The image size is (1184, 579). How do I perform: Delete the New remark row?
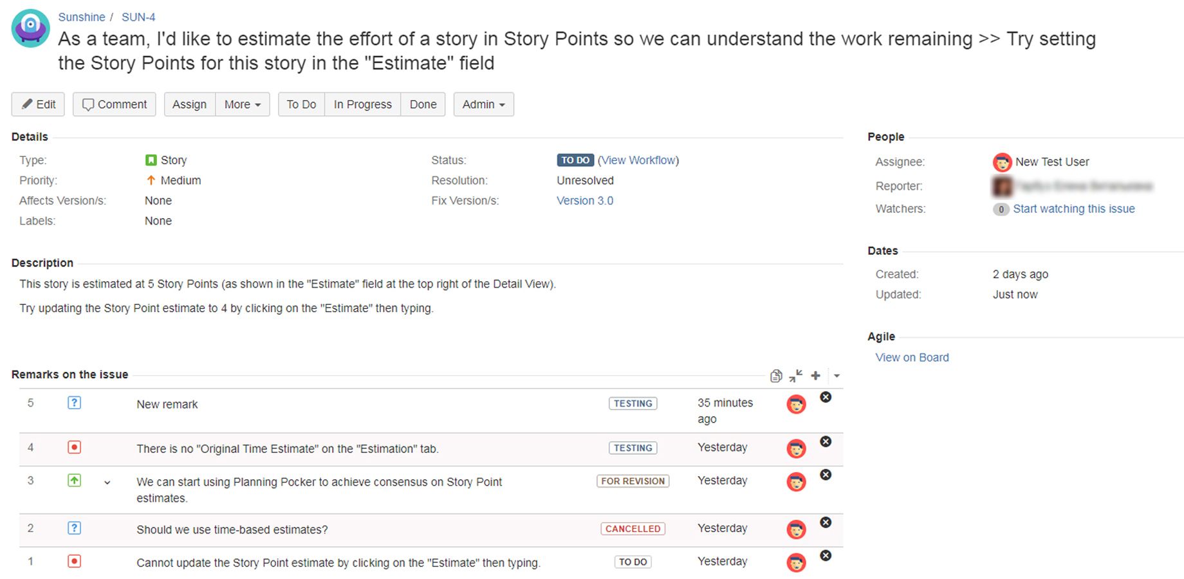click(x=826, y=397)
